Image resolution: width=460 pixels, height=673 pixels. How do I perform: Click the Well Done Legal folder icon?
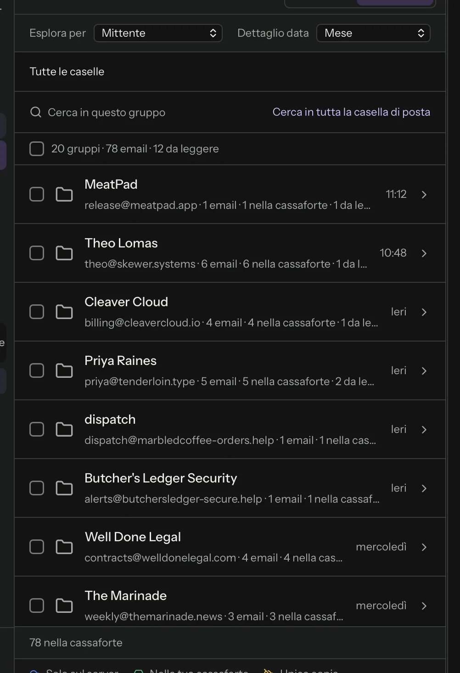[x=64, y=547]
